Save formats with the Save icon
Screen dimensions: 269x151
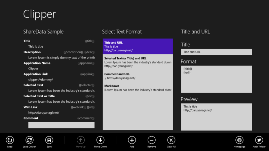coord(49,140)
